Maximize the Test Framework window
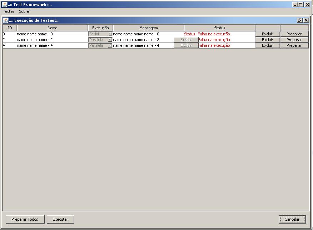This screenshot has width=313, height=230. point(301,5)
